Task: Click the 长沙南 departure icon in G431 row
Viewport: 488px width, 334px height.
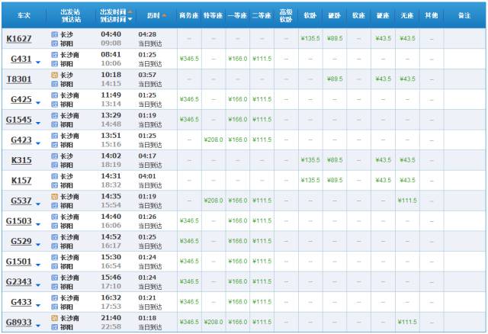Action: [54, 55]
